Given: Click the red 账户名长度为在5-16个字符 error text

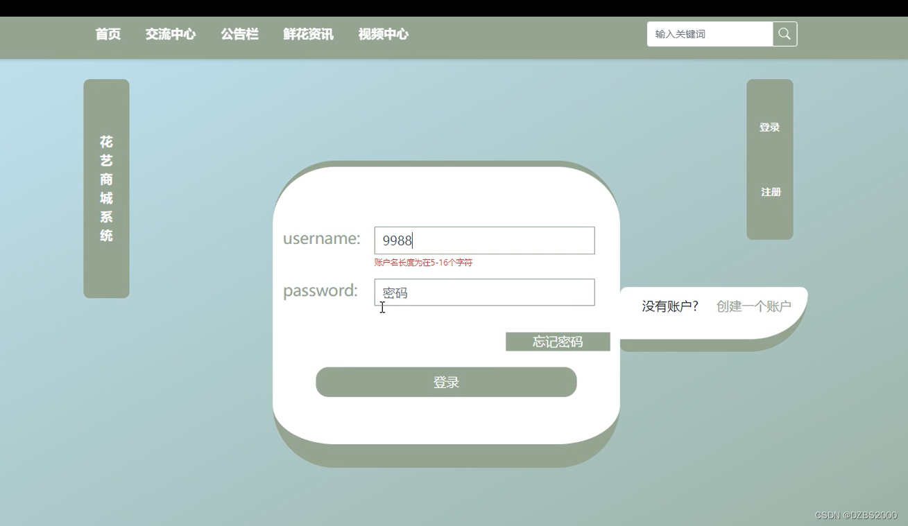Looking at the screenshot, I should [423, 263].
